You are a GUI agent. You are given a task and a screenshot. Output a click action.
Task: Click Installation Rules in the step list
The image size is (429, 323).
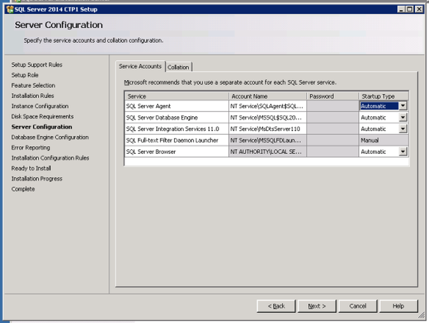[32, 96]
